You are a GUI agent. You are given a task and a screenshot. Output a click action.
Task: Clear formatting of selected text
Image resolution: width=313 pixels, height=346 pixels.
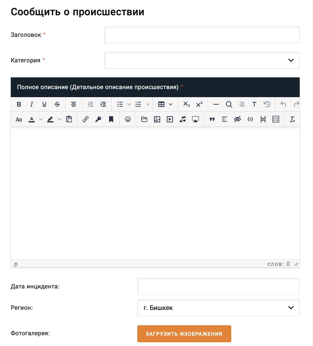pyautogui.click(x=292, y=119)
